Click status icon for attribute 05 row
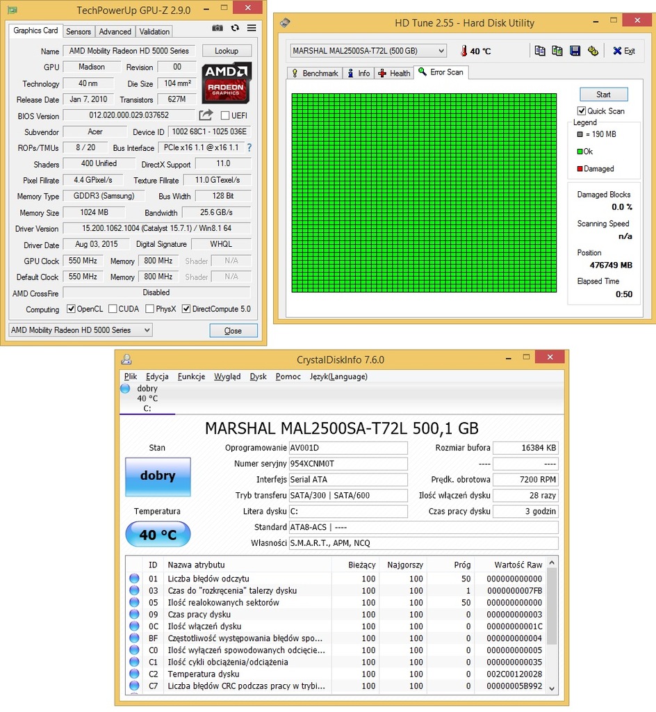The height and width of the screenshot is (712, 656). (x=134, y=602)
